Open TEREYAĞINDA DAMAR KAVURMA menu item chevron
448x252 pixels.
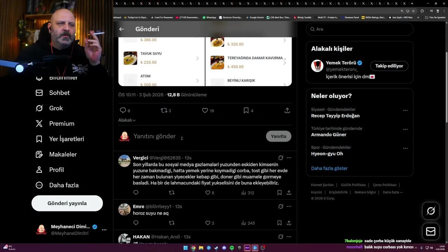pyautogui.click(x=285, y=63)
